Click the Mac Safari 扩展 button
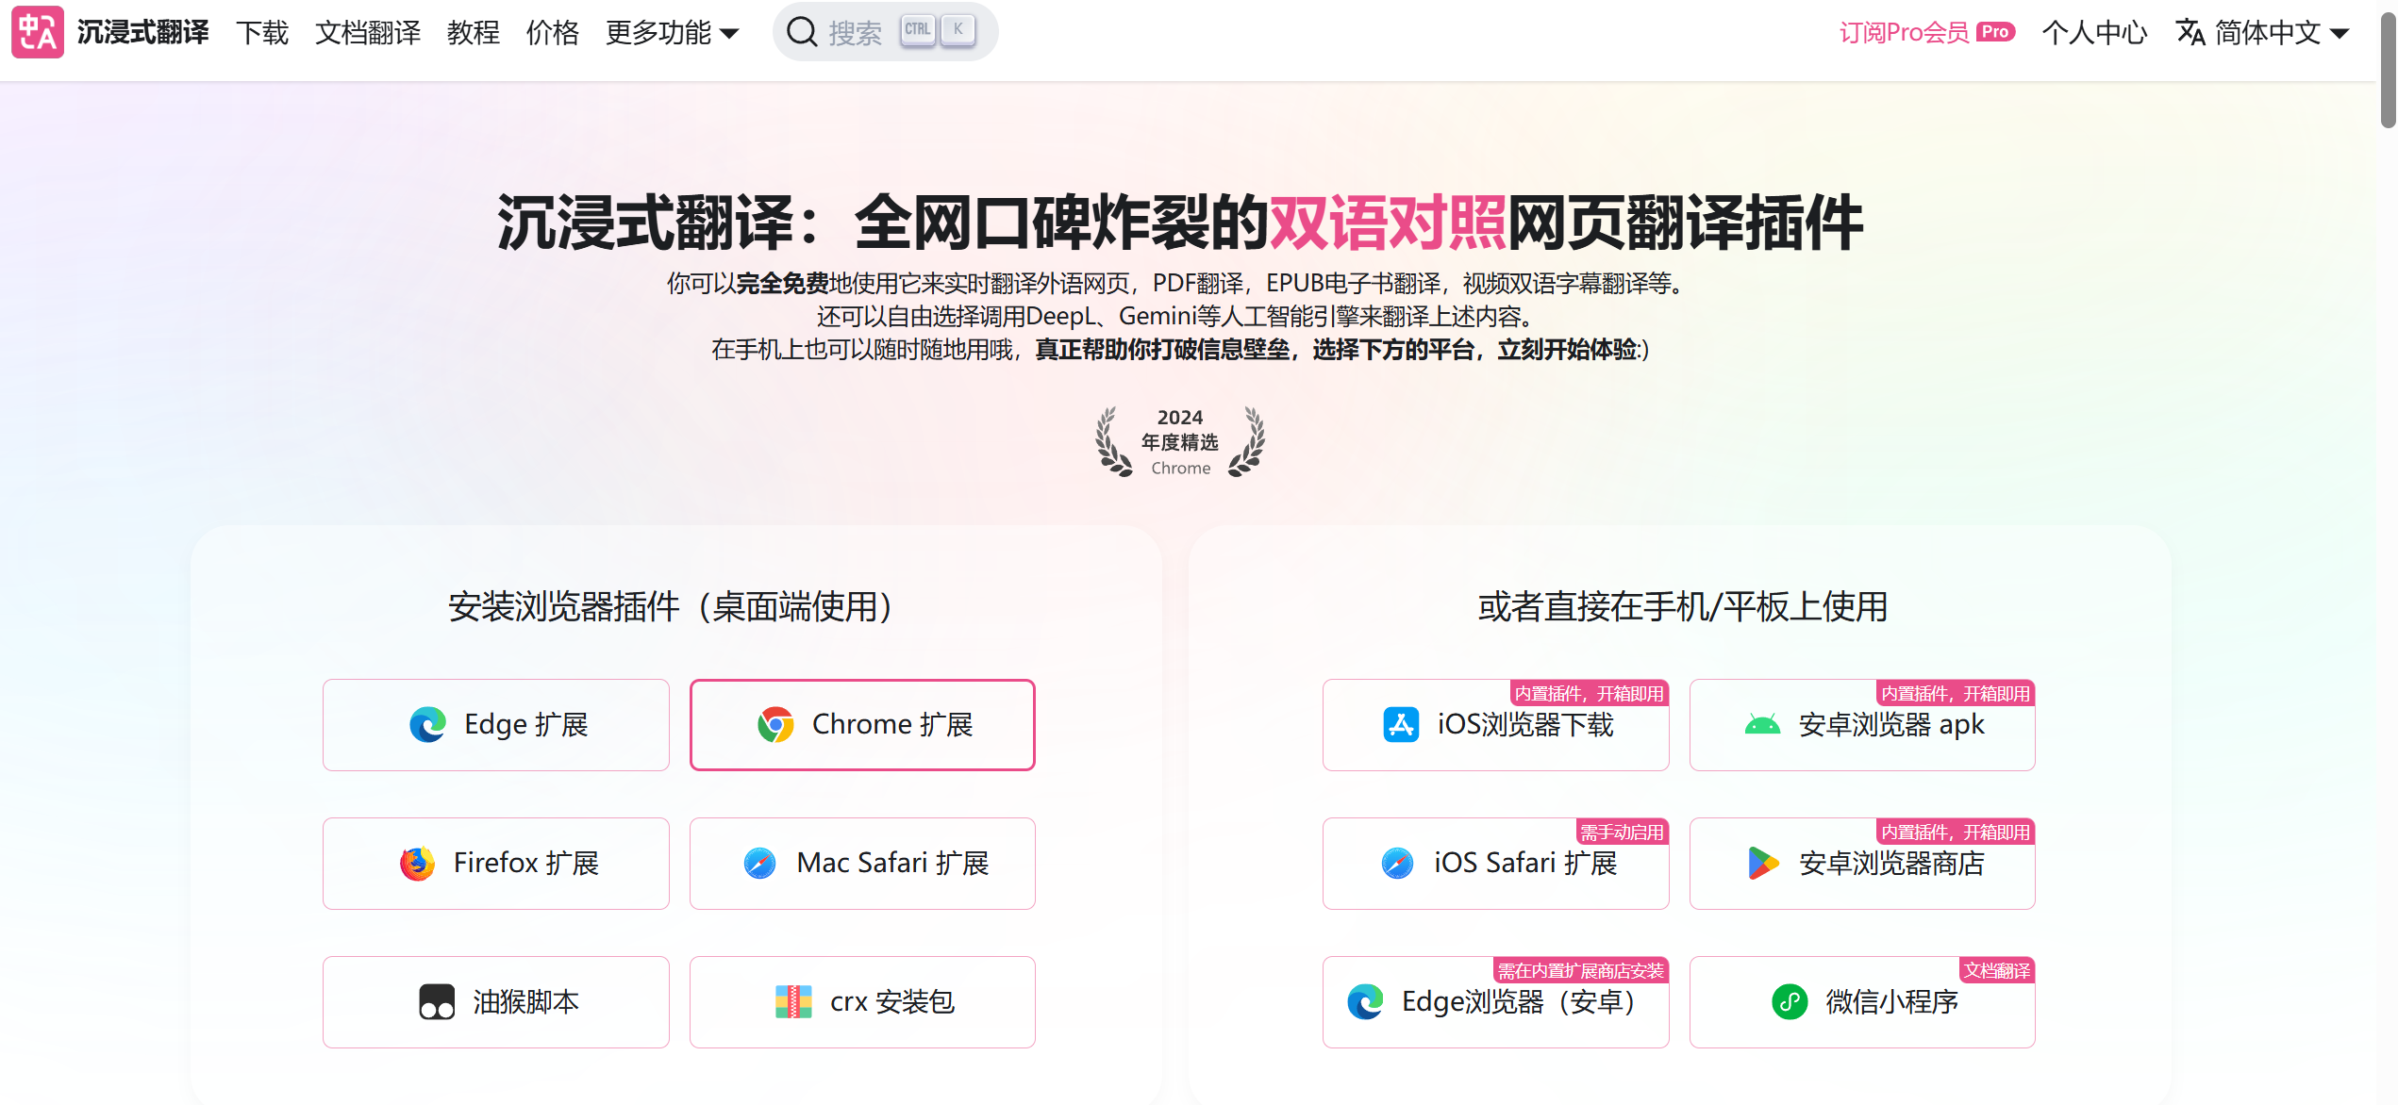2398x1105 pixels. tap(862, 864)
